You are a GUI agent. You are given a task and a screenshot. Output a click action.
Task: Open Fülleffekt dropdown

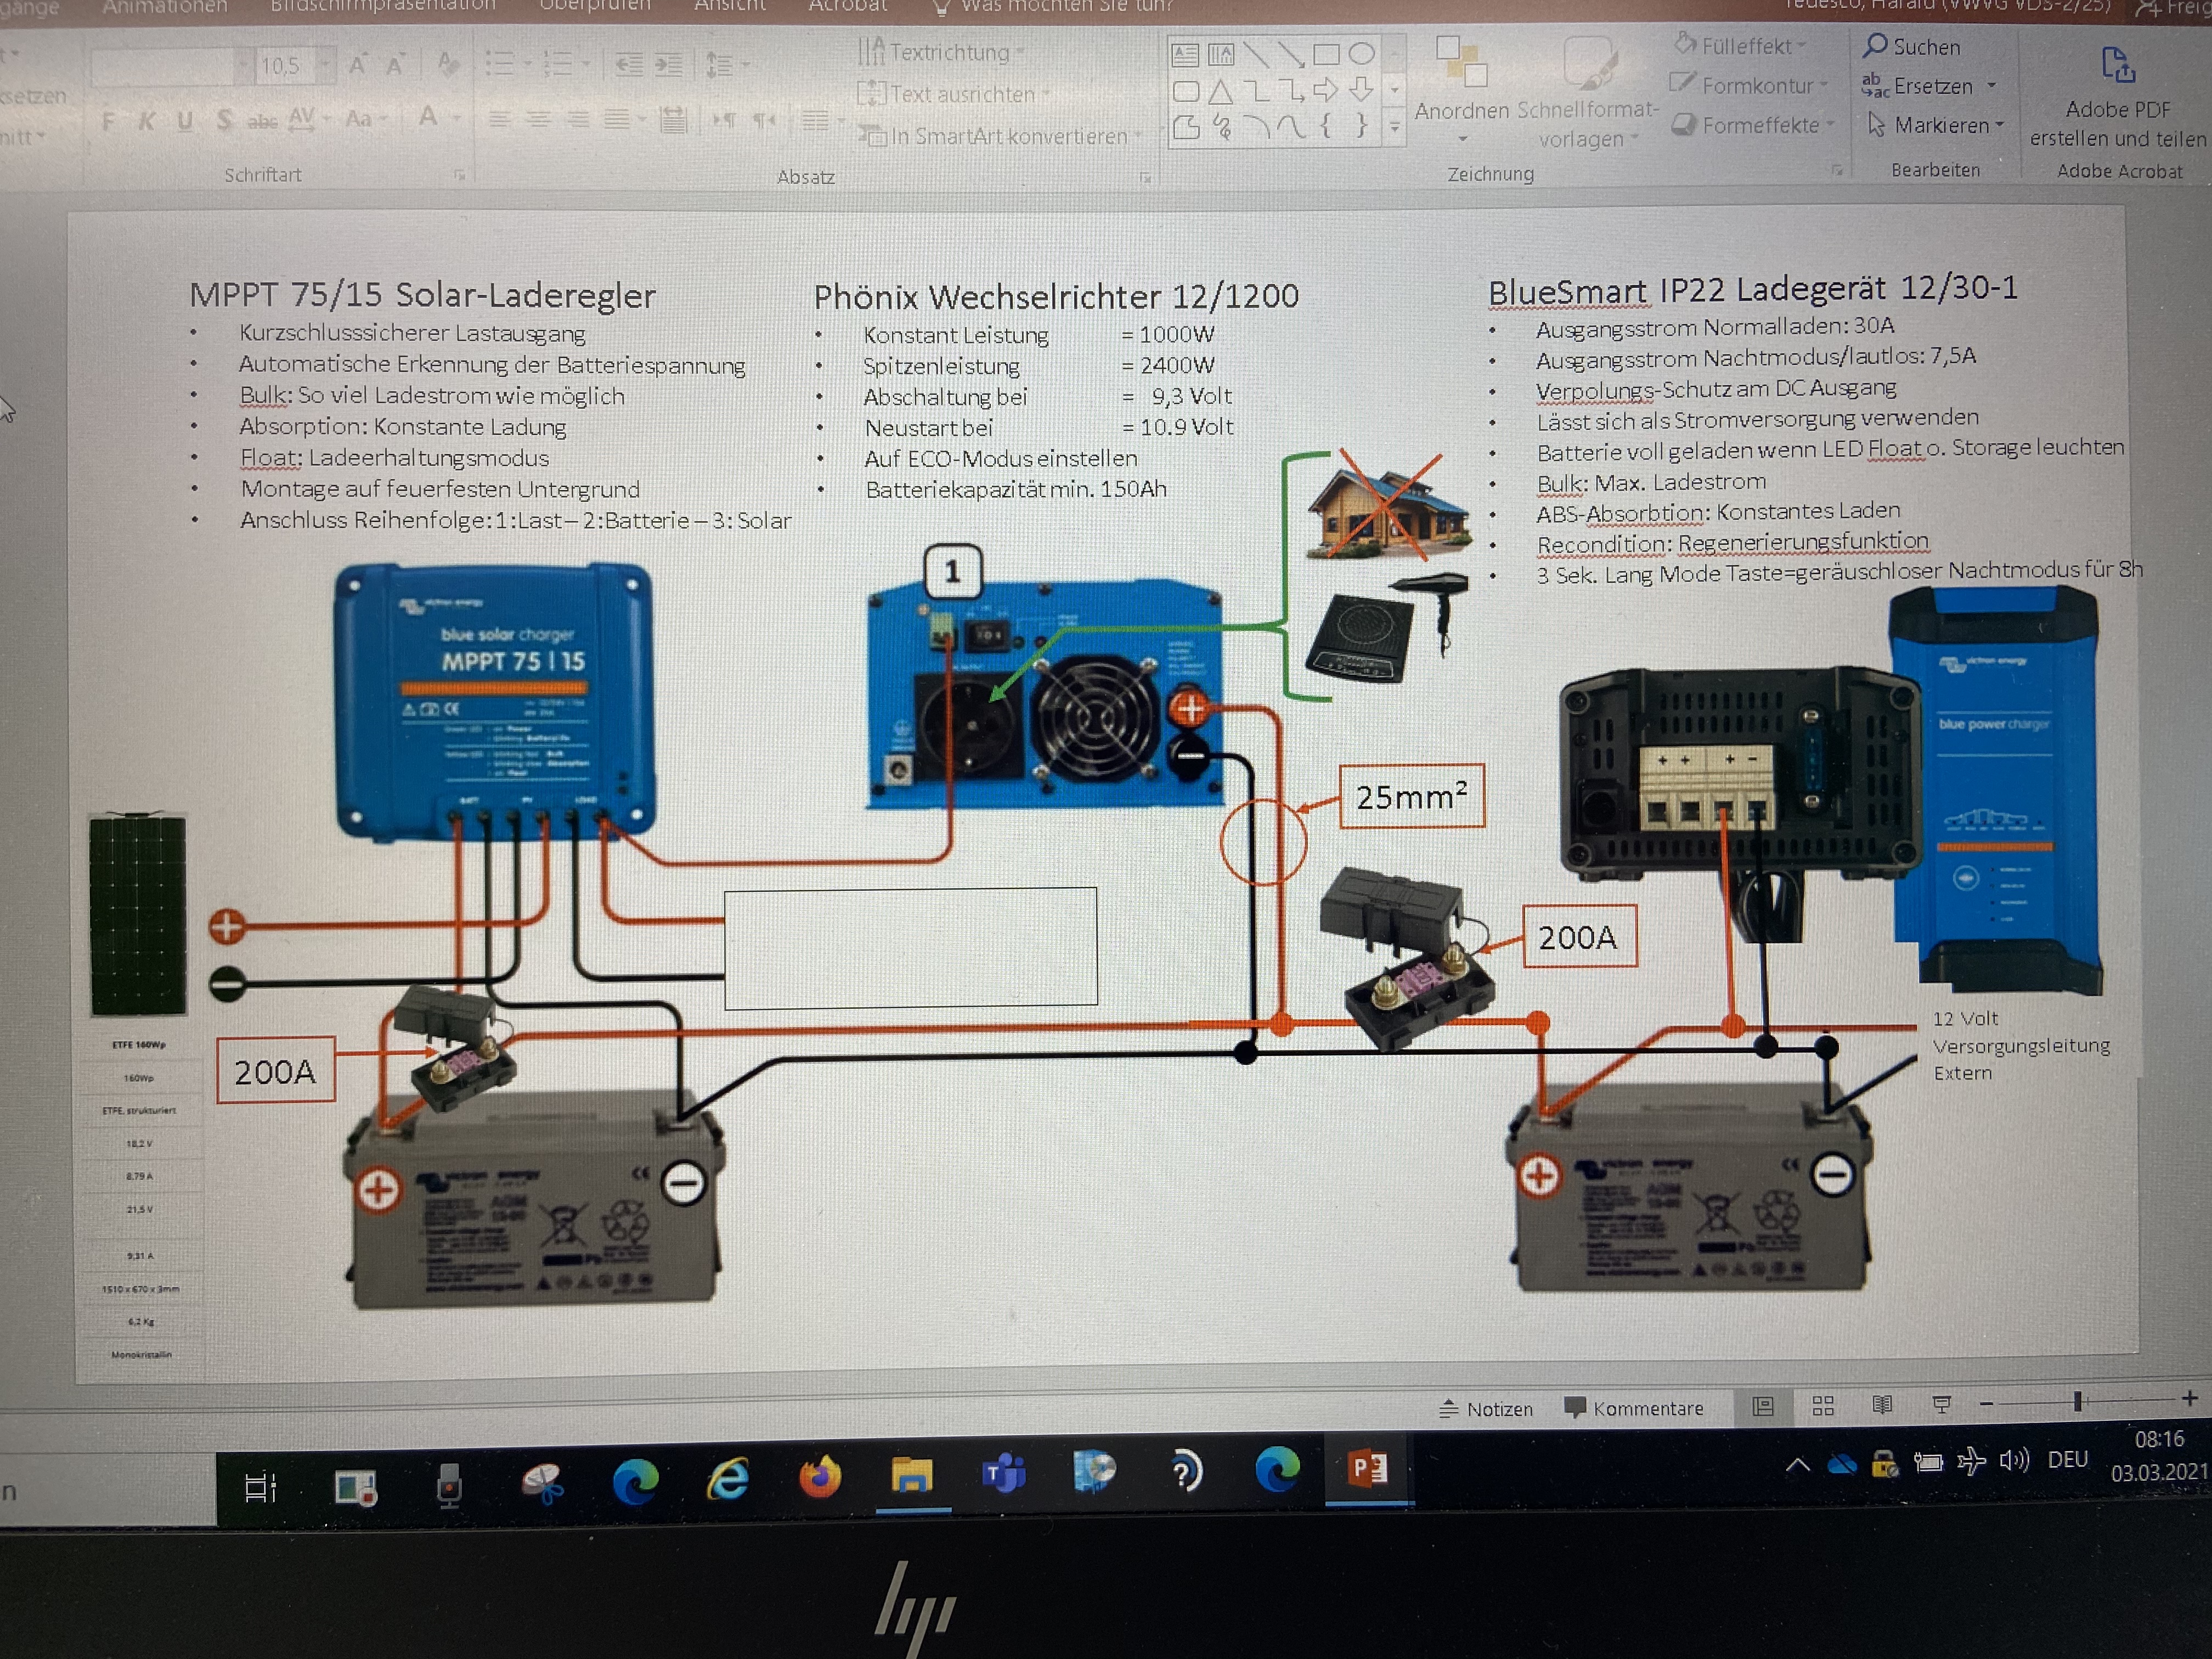(1740, 46)
